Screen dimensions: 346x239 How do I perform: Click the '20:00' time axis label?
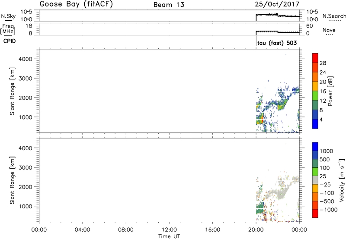tap(256, 230)
